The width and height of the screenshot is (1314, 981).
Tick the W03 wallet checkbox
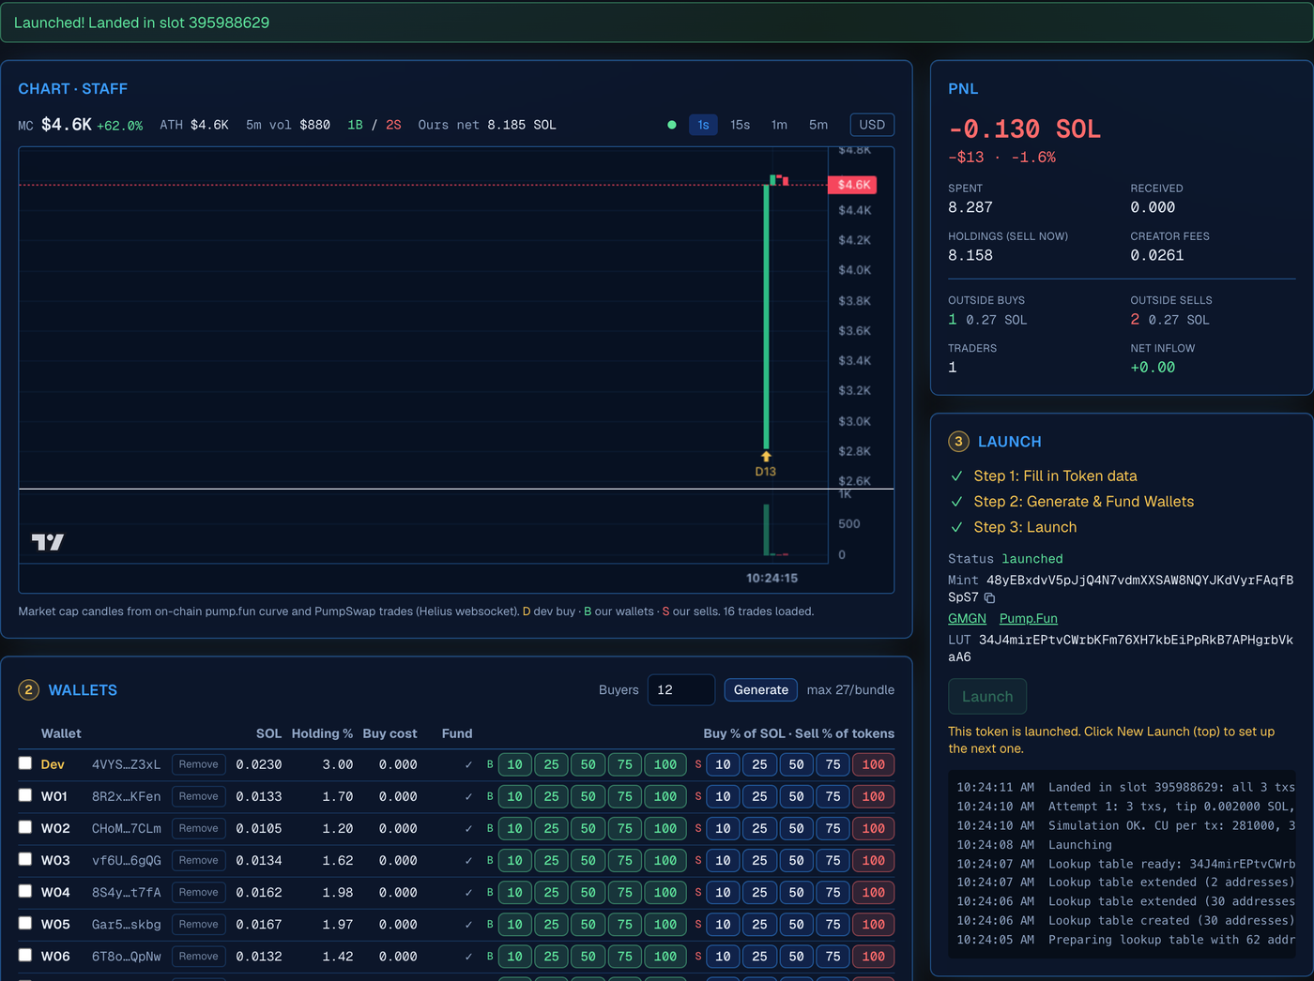25,859
